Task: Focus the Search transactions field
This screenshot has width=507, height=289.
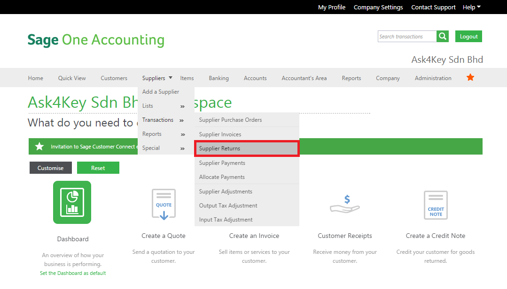Action: pos(407,37)
